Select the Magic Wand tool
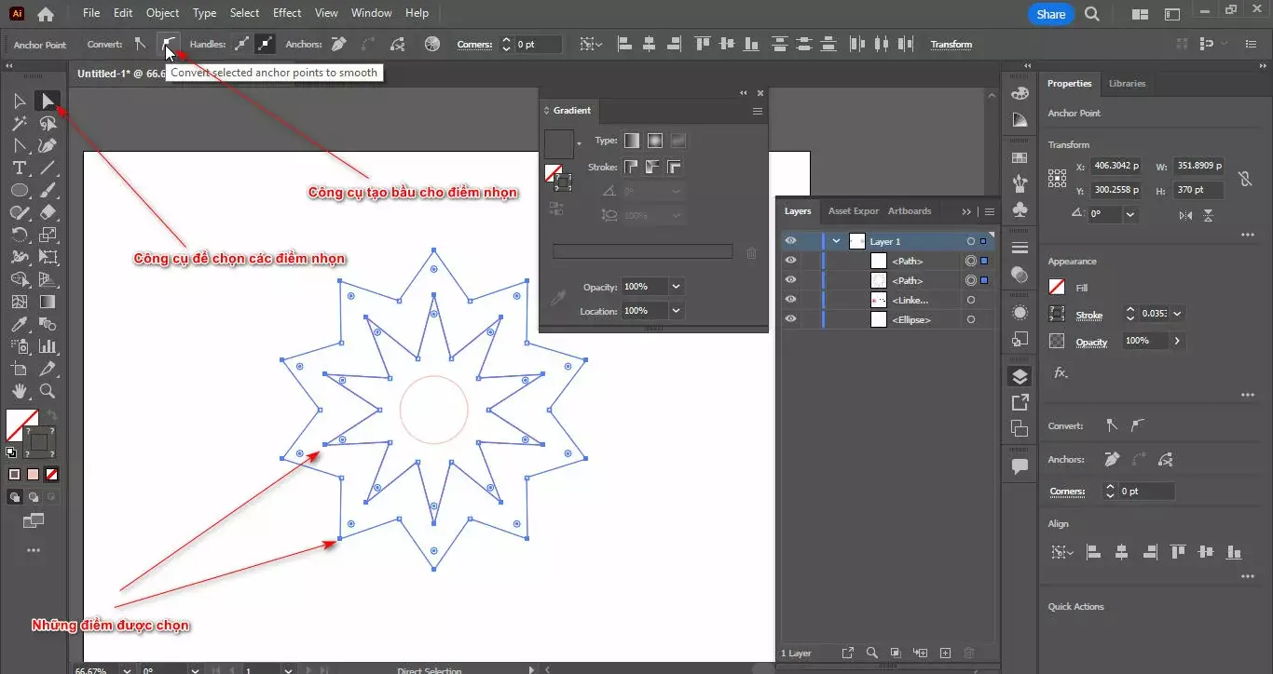1273x674 pixels. point(19,124)
